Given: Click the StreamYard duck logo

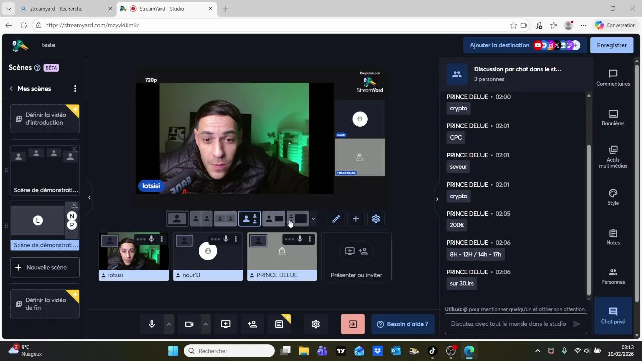Looking at the screenshot, I should [x=20, y=45].
